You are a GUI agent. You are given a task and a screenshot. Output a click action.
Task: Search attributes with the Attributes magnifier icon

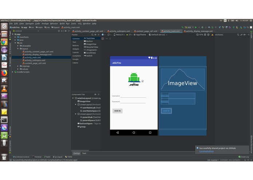(238, 35)
